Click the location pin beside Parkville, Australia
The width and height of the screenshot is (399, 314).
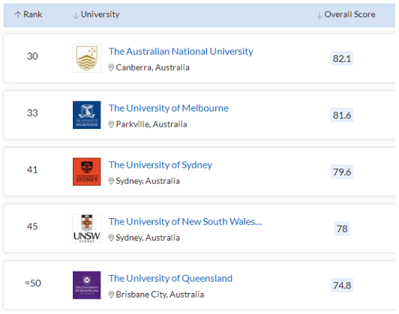pyautogui.click(x=111, y=124)
